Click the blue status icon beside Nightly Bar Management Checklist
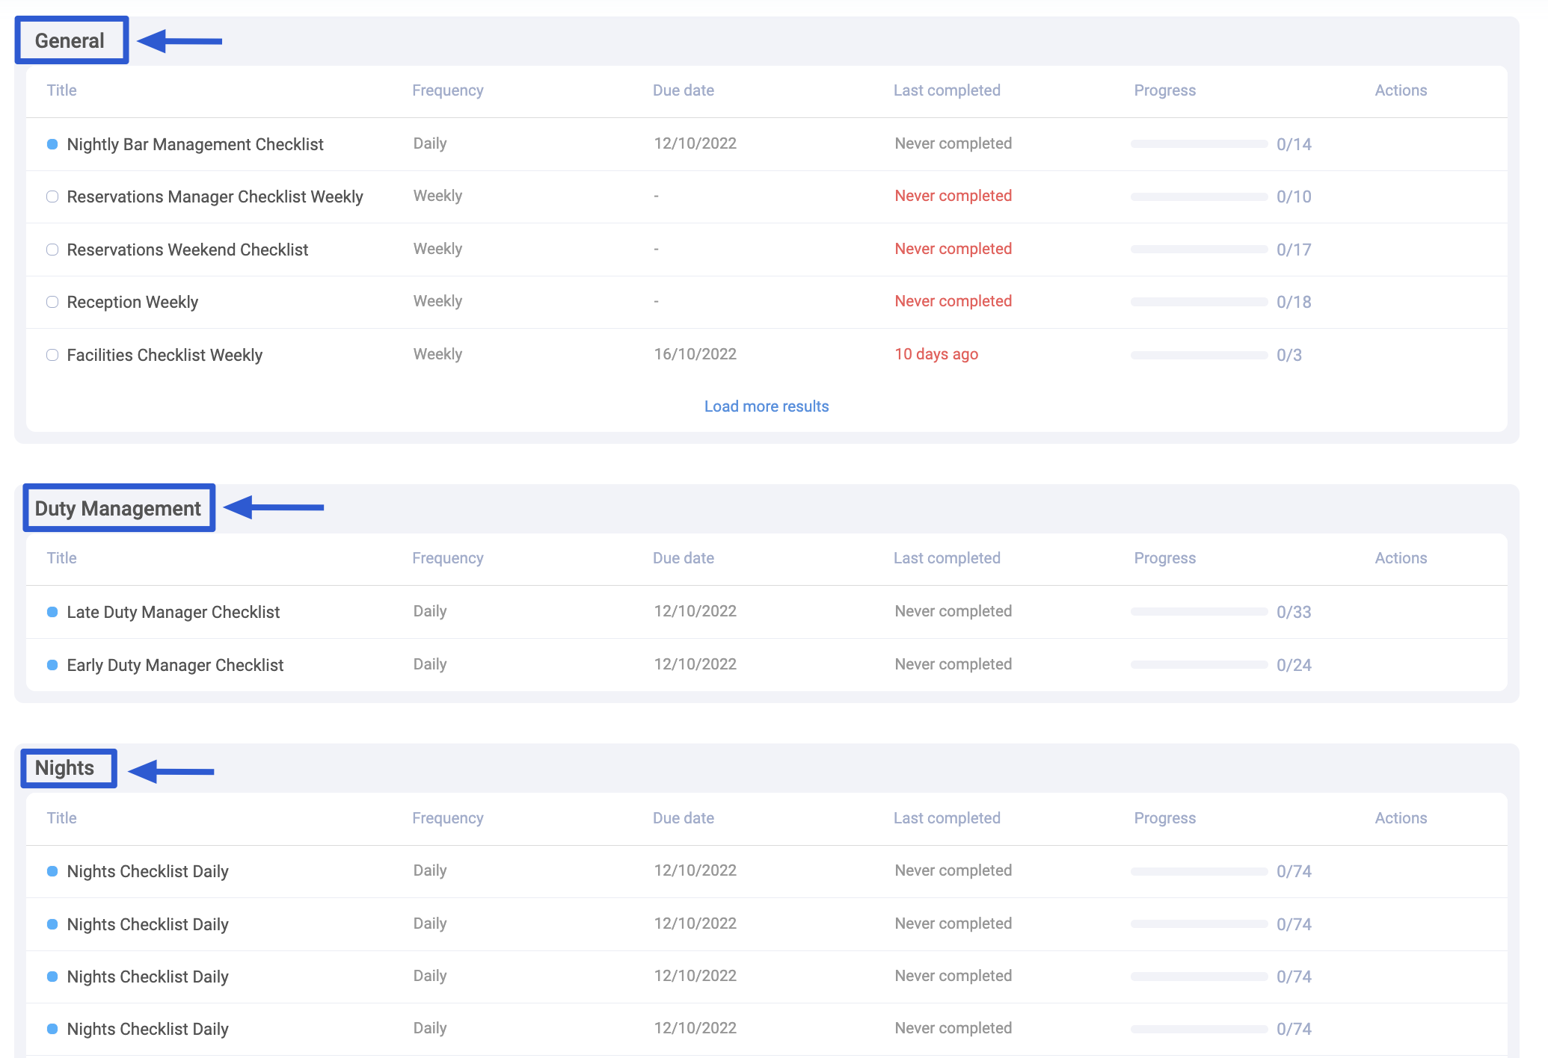The width and height of the screenshot is (1548, 1058). 52,145
